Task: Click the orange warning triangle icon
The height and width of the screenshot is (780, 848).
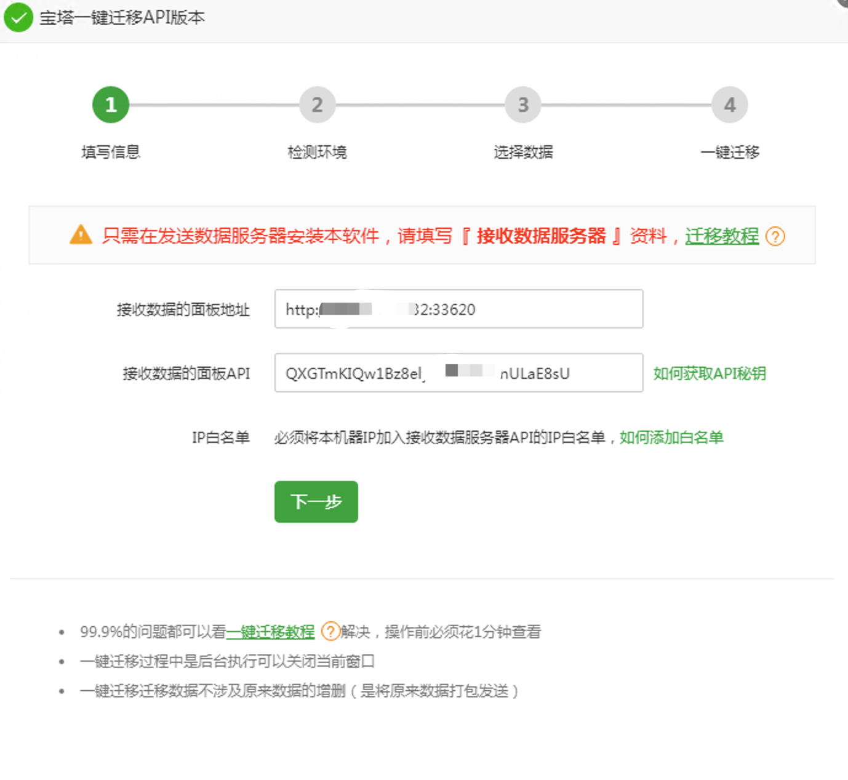Action: [x=81, y=235]
